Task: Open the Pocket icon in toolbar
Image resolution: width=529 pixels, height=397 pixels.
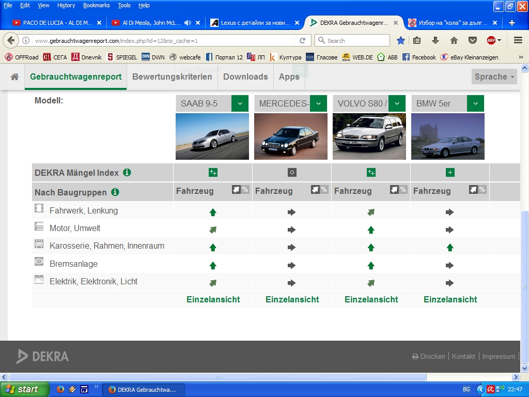Action: [x=472, y=40]
